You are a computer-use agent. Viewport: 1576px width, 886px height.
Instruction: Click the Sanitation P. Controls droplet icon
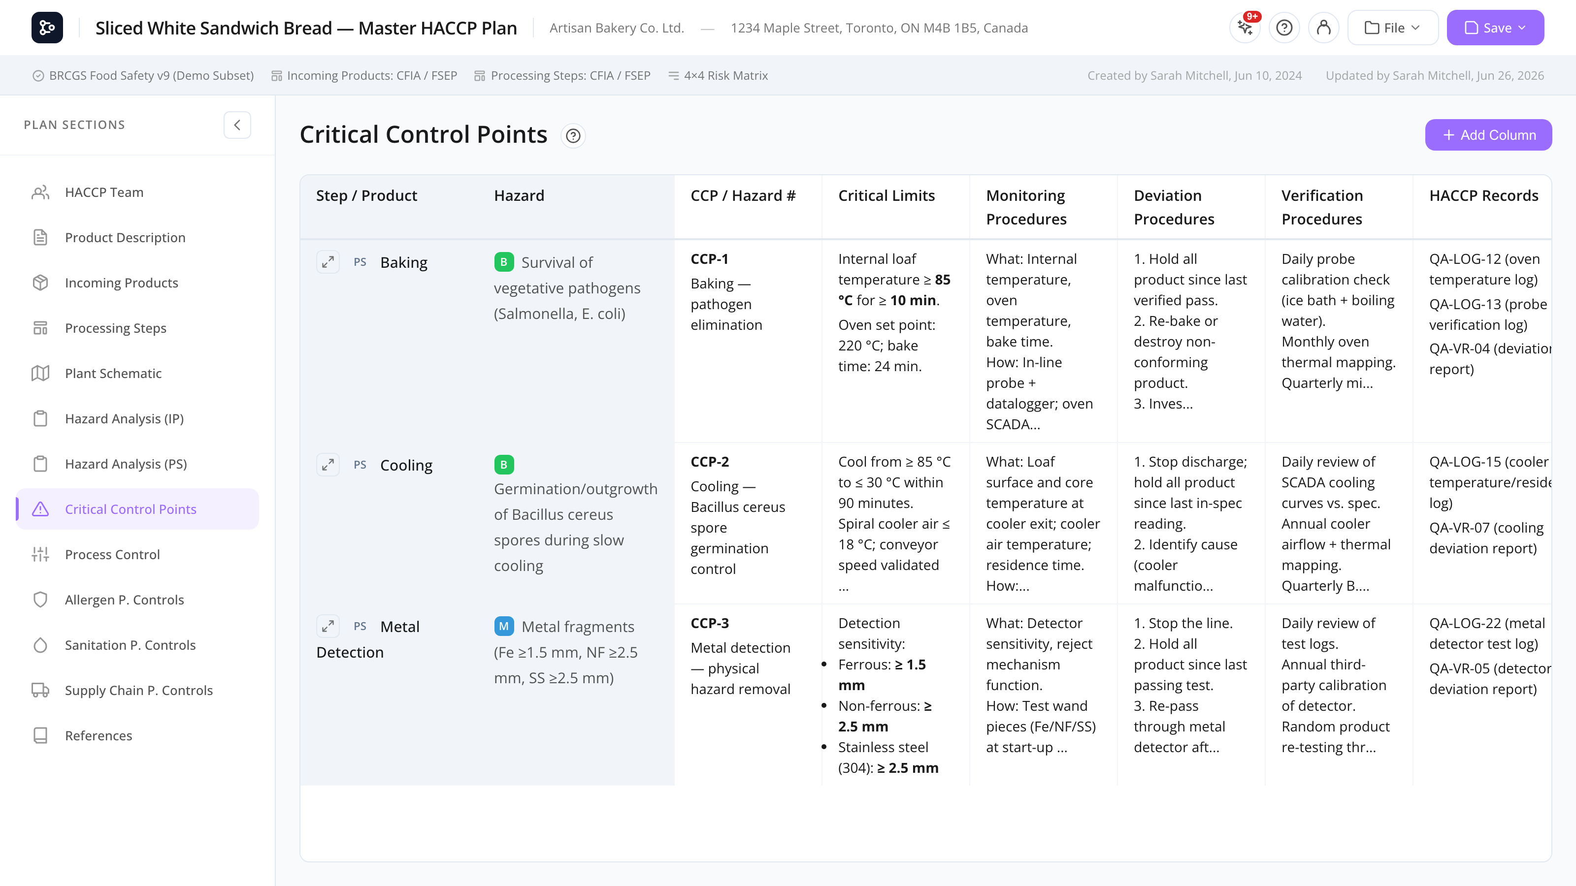40,644
